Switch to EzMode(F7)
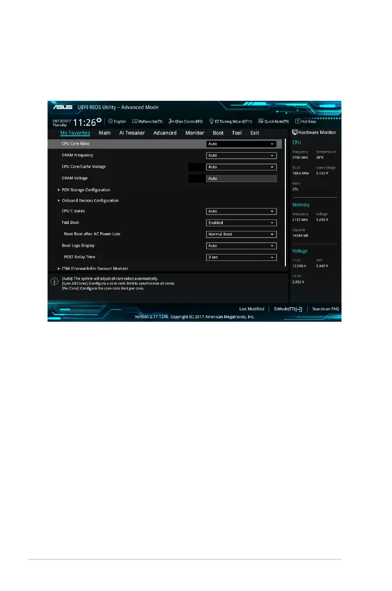 point(288,309)
